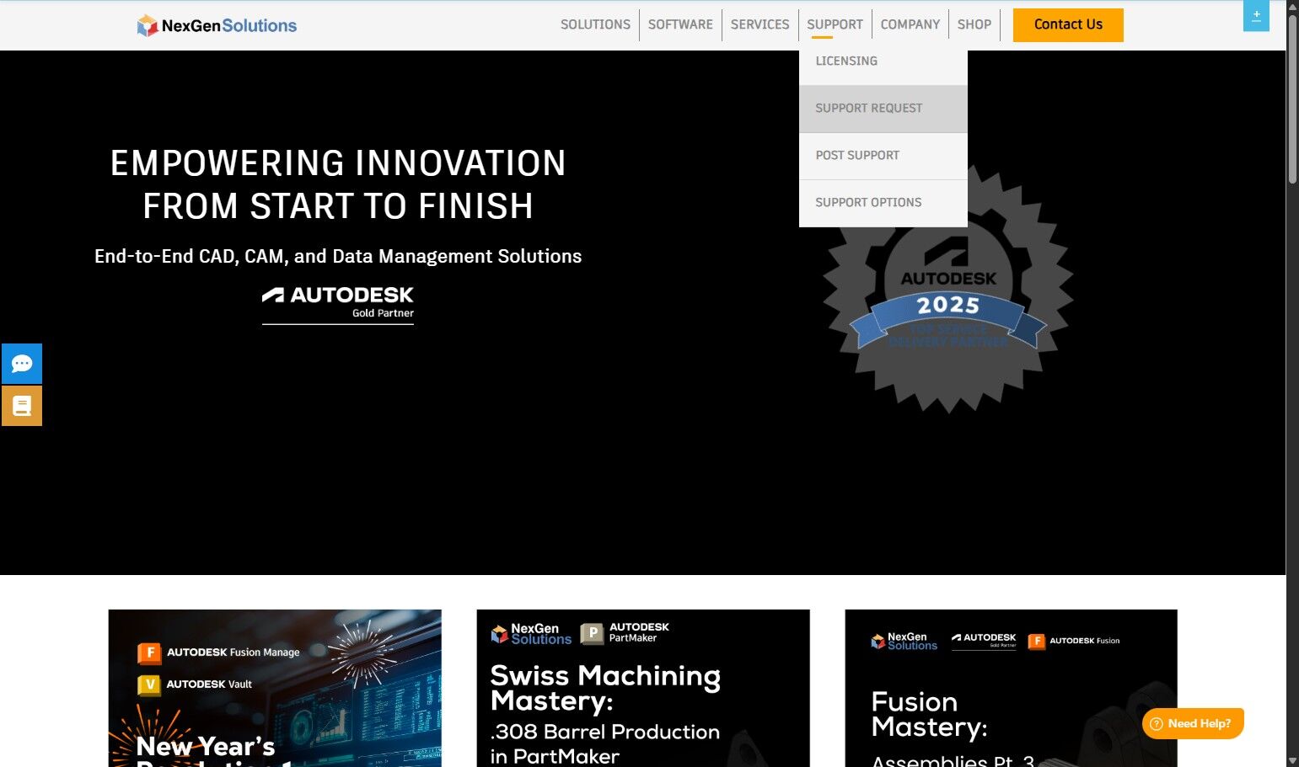Open the New Year's Fusion Manage card
1299x767 pixels.
[275, 688]
